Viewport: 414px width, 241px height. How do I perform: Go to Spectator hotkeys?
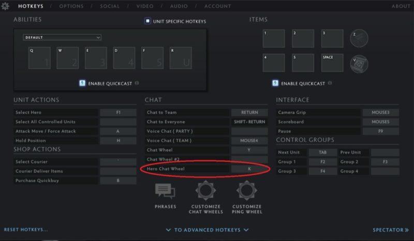pos(391,230)
